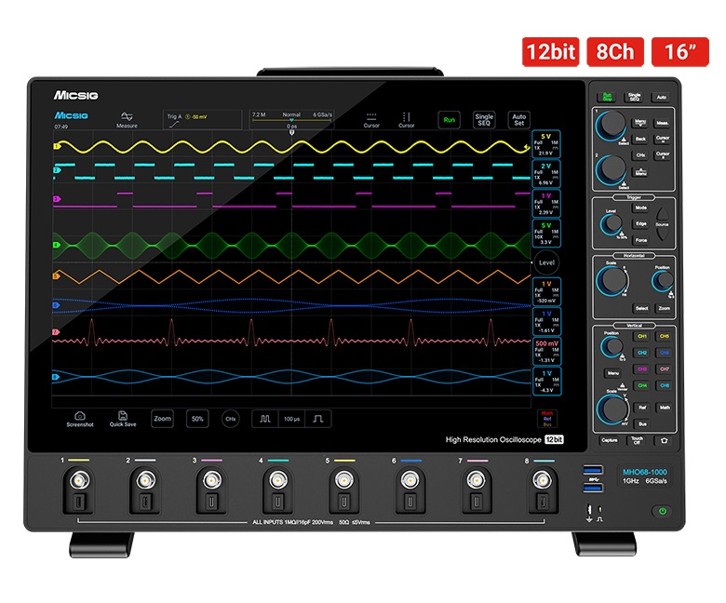Select the orange channel 5 waveform marker
This screenshot has width=726, height=603.
pyautogui.click(x=57, y=276)
